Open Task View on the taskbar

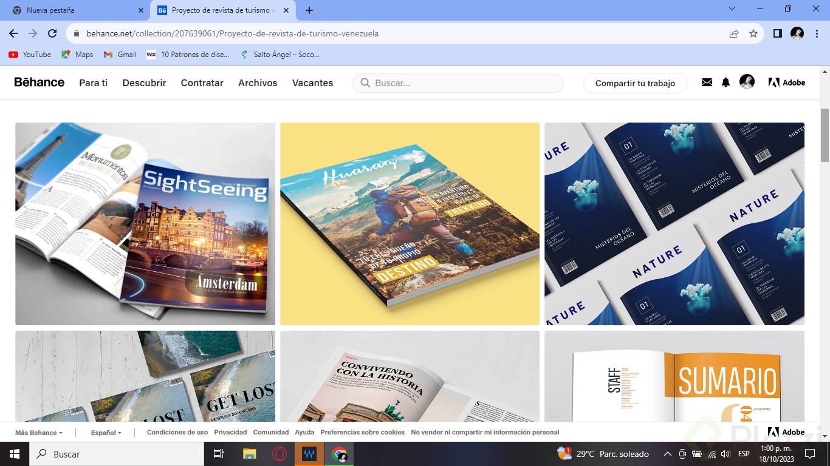pos(219,454)
